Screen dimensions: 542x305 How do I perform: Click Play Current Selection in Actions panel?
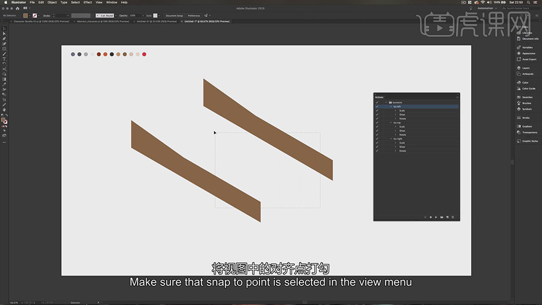click(436, 217)
